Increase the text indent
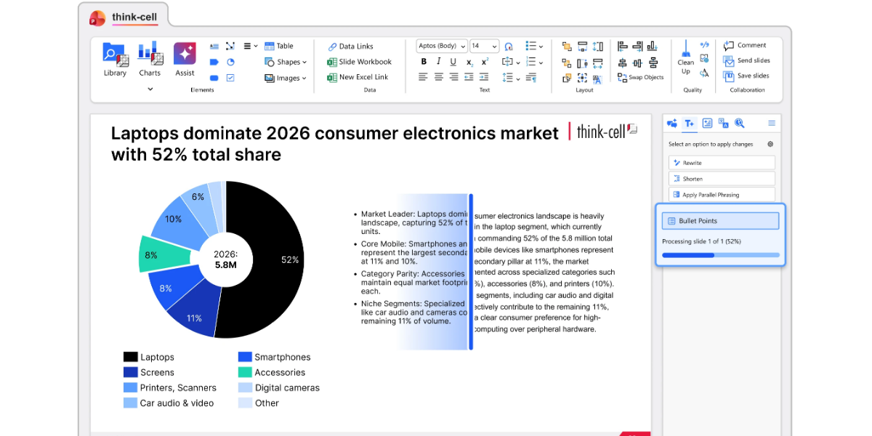This screenshot has height=436, width=872. click(x=484, y=77)
